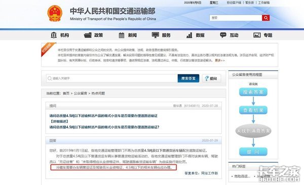Click the 冷藏车需要办车辆营运证 answer line
Viewport: 304px width, 185px height.
point(114,167)
